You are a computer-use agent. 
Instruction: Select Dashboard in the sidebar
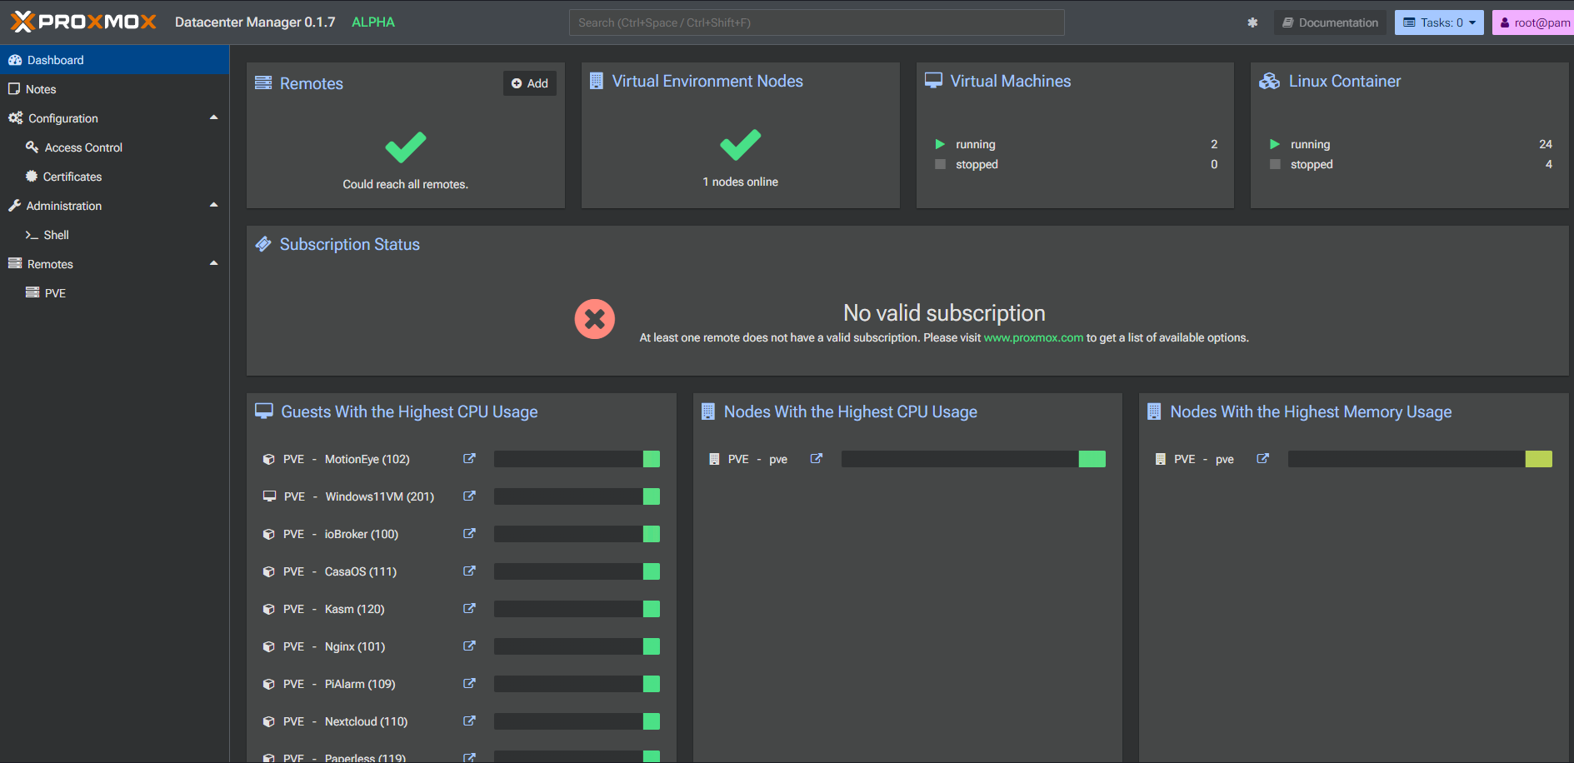click(114, 60)
